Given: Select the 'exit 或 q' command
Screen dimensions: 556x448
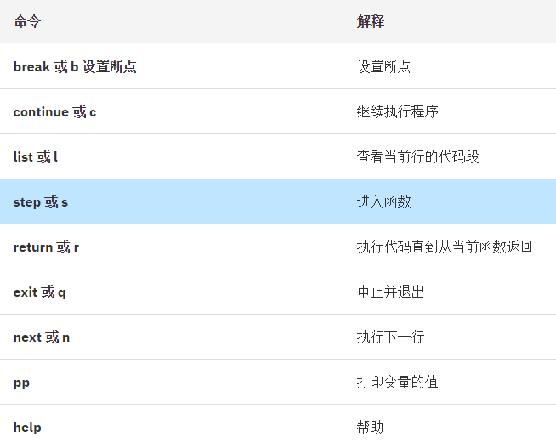Looking at the screenshot, I should pyautogui.click(x=39, y=292).
